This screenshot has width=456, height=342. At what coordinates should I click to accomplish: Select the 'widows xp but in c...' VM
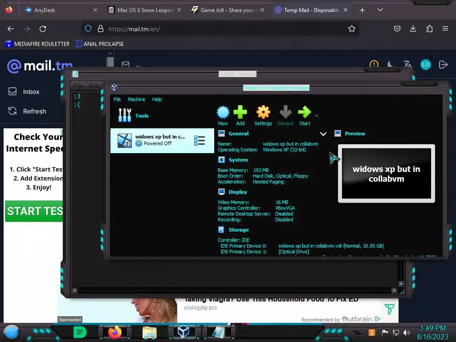(162, 140)
